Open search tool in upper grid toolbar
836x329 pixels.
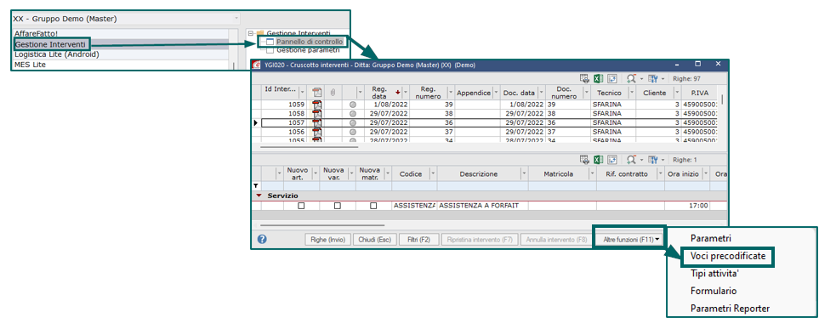tap(631, 78)
